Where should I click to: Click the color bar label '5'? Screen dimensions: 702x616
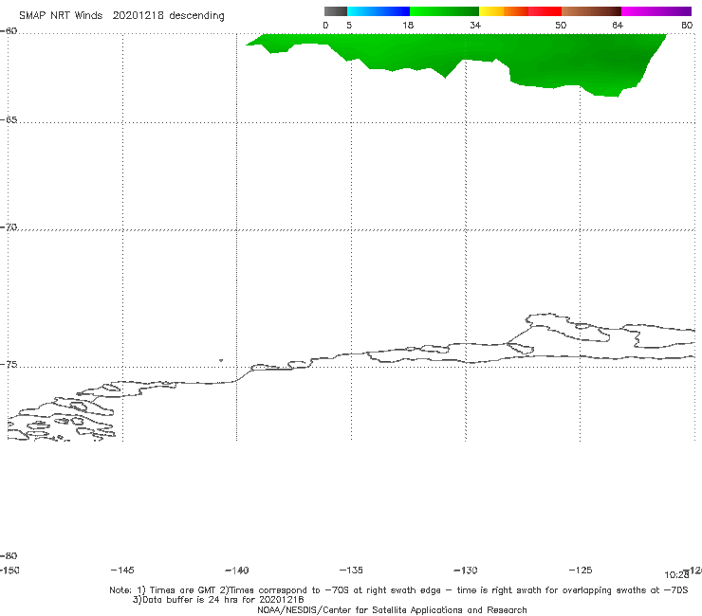point(349,26)
